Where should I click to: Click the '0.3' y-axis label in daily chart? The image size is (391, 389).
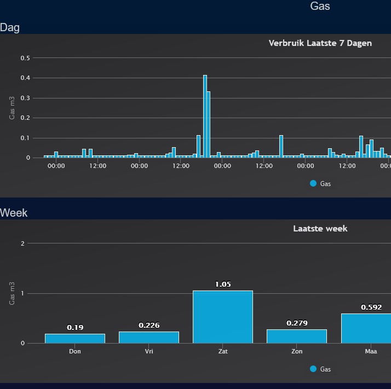25,98
